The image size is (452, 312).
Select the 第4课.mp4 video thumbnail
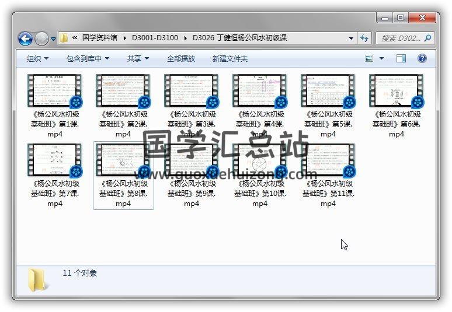(260, 90)
